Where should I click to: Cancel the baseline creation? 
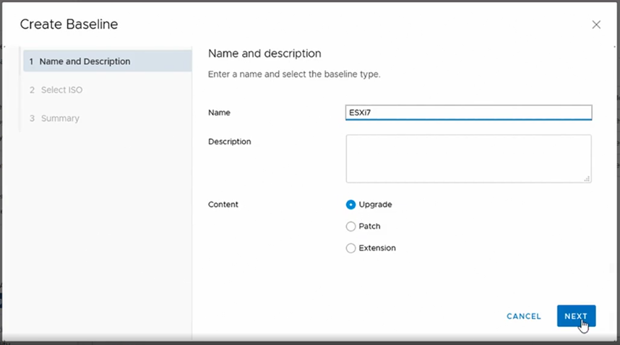coord(523,316)
